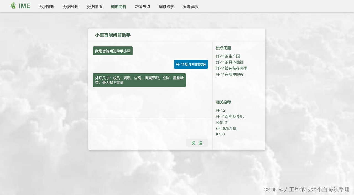Navigate to 词条检索

pyautogui.click(x=166, y=7)
